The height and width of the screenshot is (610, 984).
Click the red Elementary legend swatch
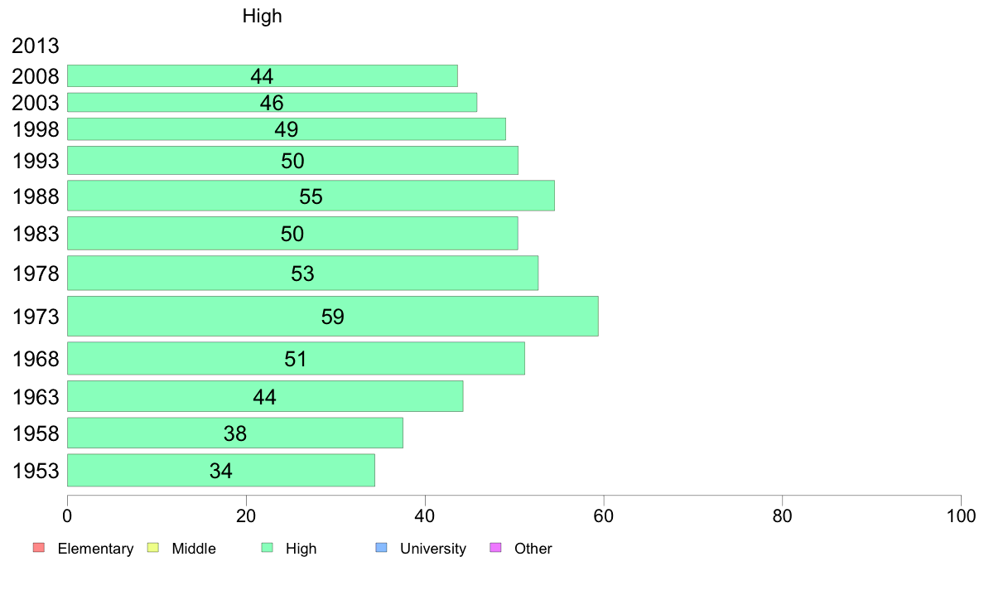pos(39,548)
